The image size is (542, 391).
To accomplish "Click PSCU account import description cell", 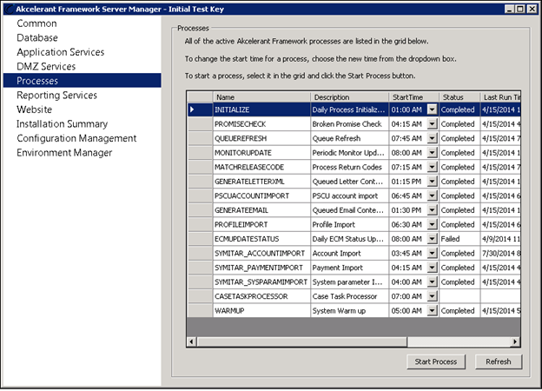I will click(x=349, y=195).
